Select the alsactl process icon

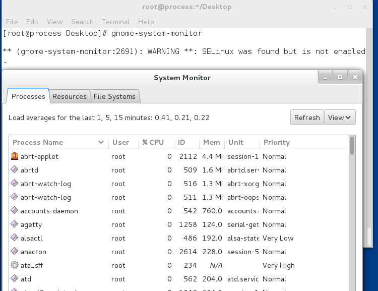pos(15,238)
